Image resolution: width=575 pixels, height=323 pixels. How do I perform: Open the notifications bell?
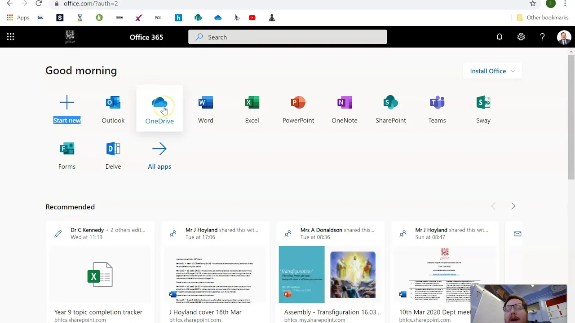(x=500, y=37)
